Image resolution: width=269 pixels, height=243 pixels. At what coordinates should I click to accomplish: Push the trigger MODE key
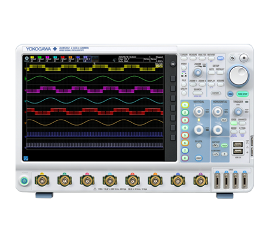(x=234, y=132)
